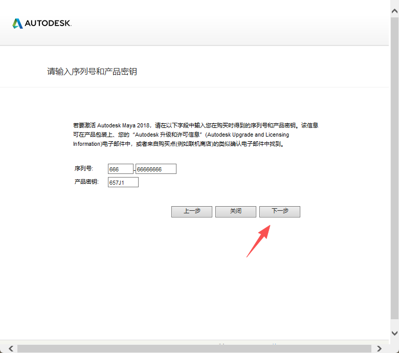Click the 下一步 (Next) button
The height and width of the screenshot is (353, 399).
(280, 211)
